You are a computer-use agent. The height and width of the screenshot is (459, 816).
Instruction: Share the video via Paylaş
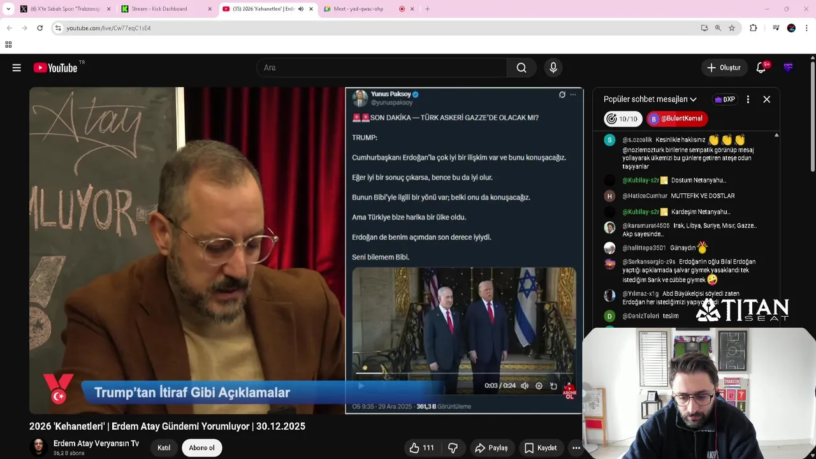coord(491,448)
